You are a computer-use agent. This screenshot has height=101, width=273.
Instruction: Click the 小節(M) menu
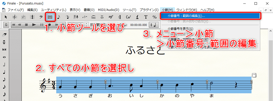click(x=167, y=10)
